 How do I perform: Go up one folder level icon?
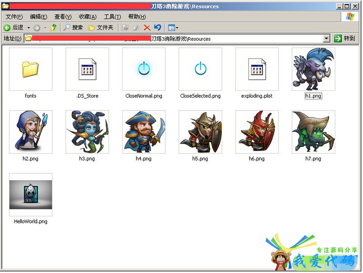click(x=53, y=28)
